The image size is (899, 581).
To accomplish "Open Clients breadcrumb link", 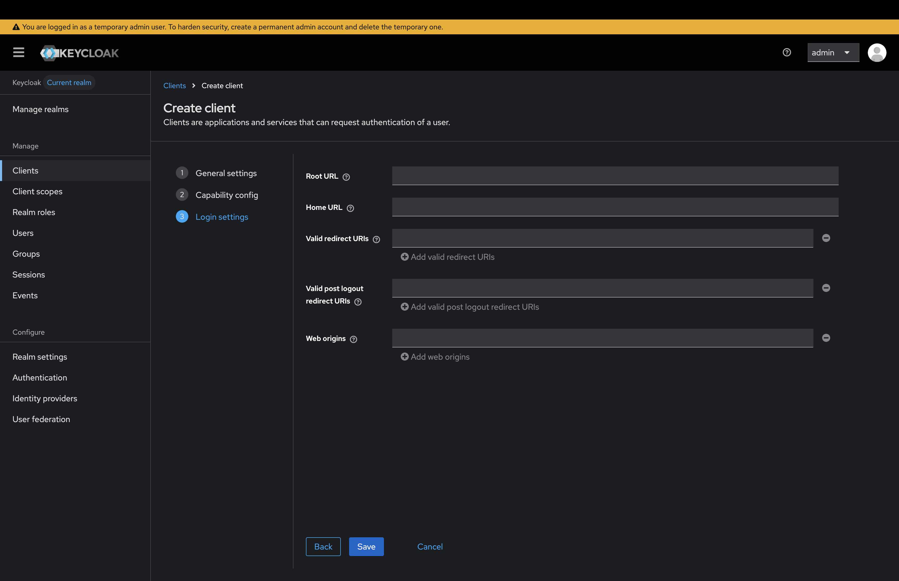I will click(x=174, y=86).
